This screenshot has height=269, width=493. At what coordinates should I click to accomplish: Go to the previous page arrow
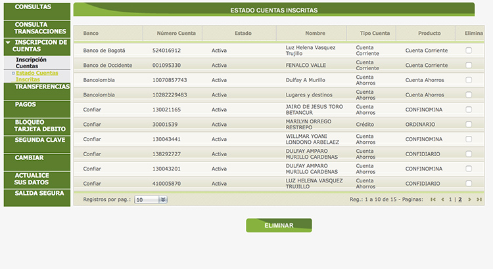(442, 199)
